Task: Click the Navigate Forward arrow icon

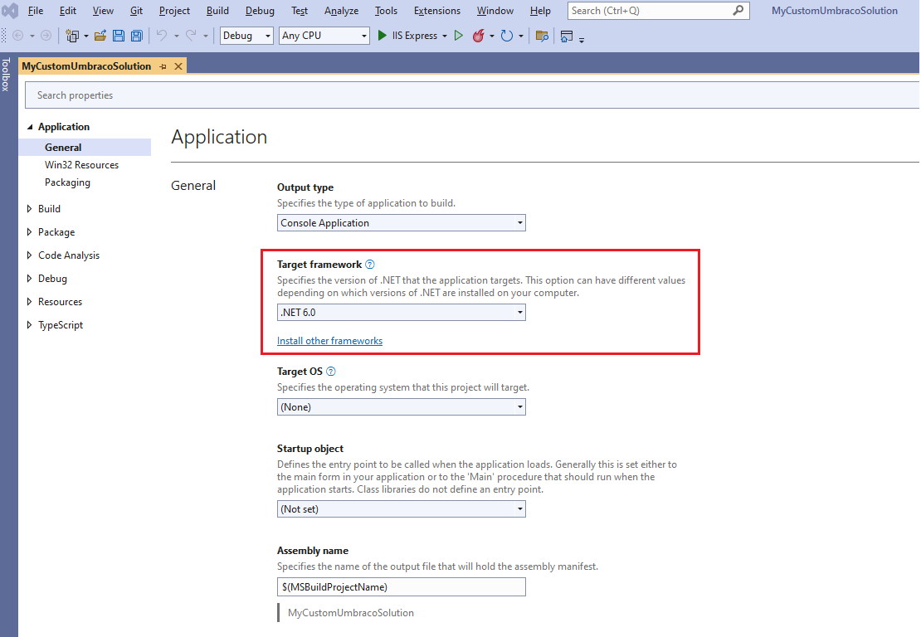Action: point(46,36)
